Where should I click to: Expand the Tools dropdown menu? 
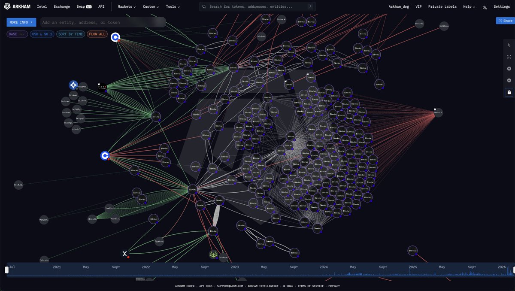coord(173,6)
